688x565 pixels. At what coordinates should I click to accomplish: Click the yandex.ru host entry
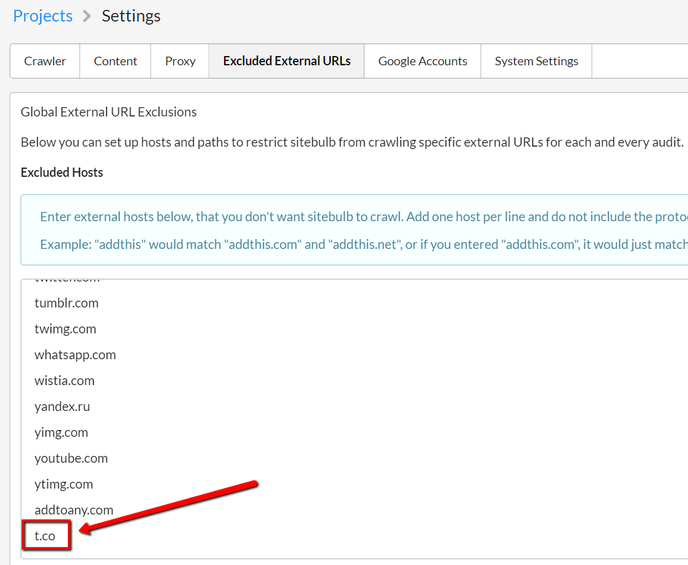pos(62,407)
